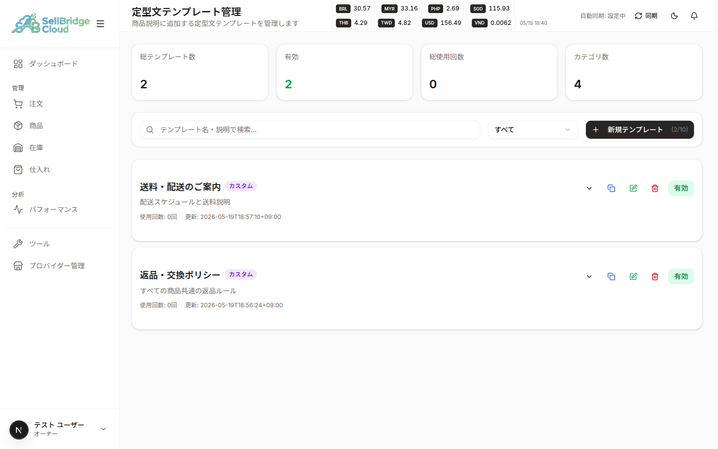Image resolution: width=718 pixels, height=449 pixels.
Task: Delete the 送料・配送のご案内 template
Action: [655, 188]
